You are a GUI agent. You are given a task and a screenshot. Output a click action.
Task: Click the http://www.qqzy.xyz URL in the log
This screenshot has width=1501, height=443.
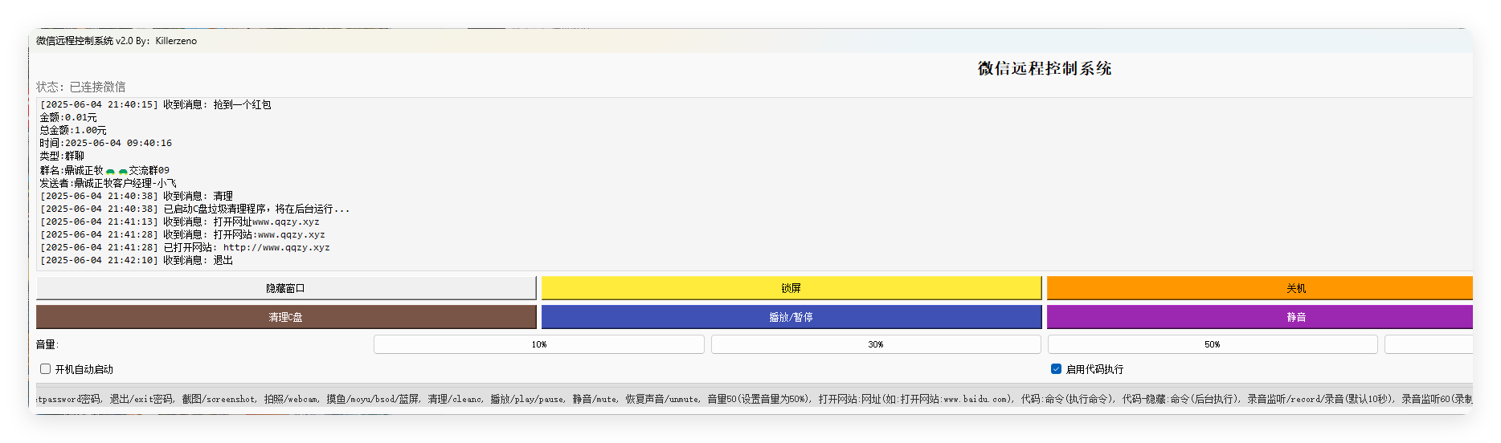tap(276, 247)
